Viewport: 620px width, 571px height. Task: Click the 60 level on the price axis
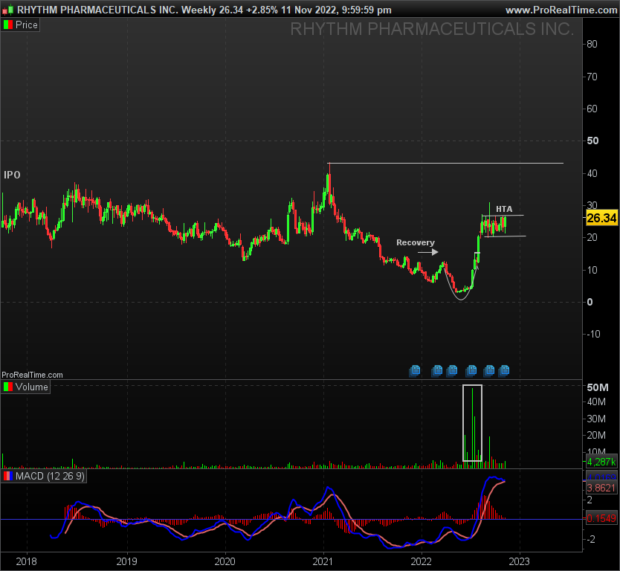tap(592, 109)
